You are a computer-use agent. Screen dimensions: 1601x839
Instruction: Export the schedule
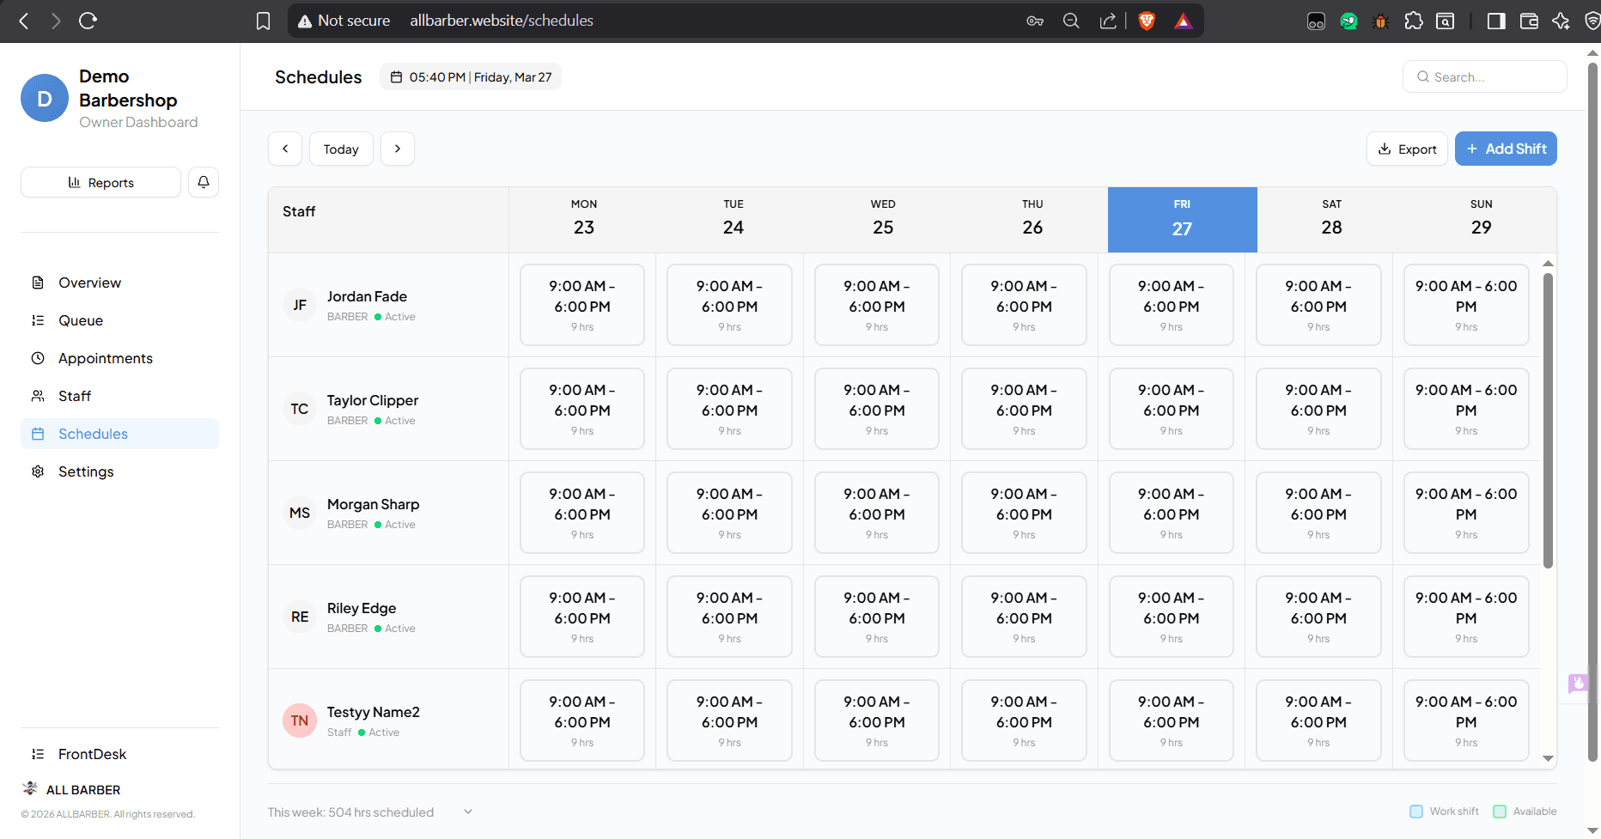click(x=1407, y=149)
